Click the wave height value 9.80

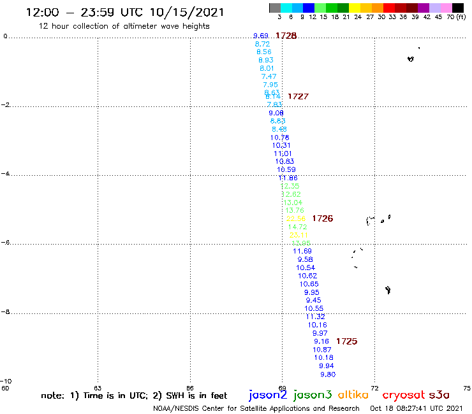(x=328, y=375)
